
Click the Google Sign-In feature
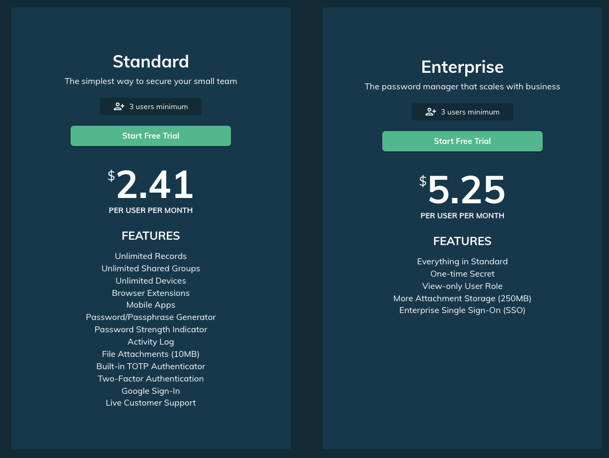coord(151,391)
